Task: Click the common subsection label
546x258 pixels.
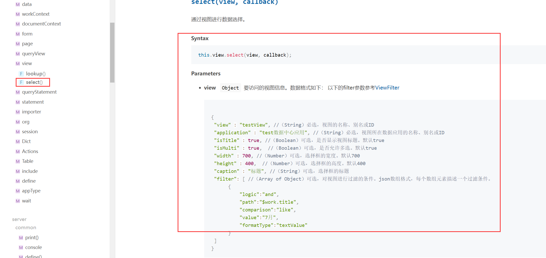Action: [x=26, y=228]
